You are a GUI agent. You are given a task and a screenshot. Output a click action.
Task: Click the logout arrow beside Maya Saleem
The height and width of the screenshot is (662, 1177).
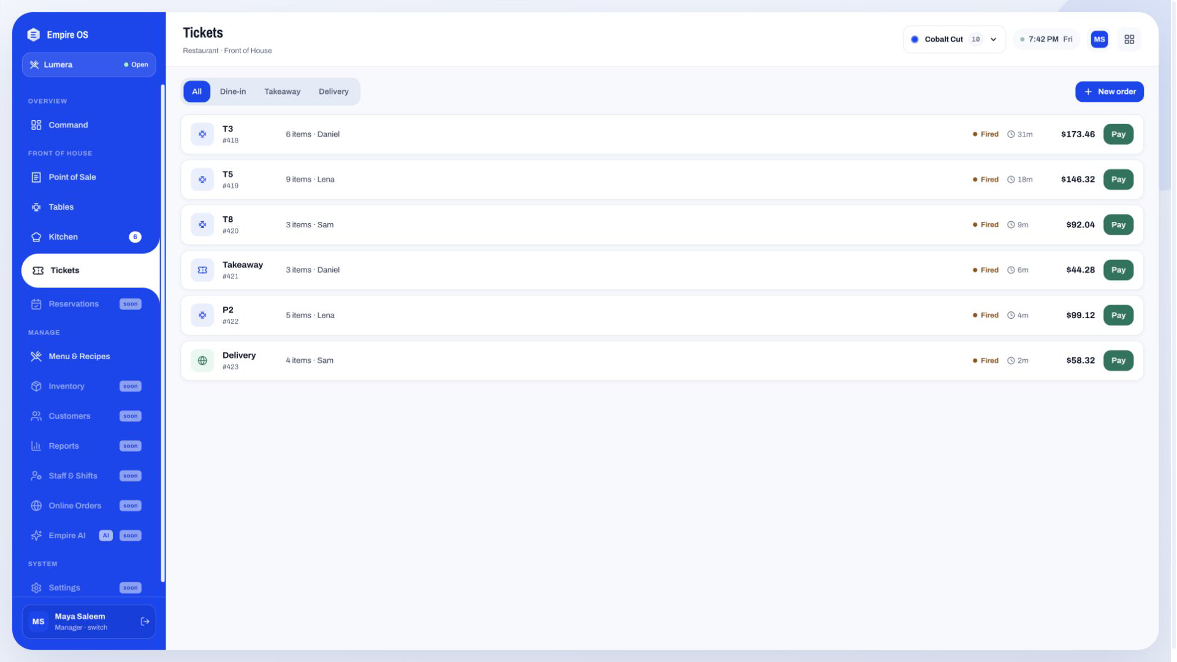tap(145, 622)
